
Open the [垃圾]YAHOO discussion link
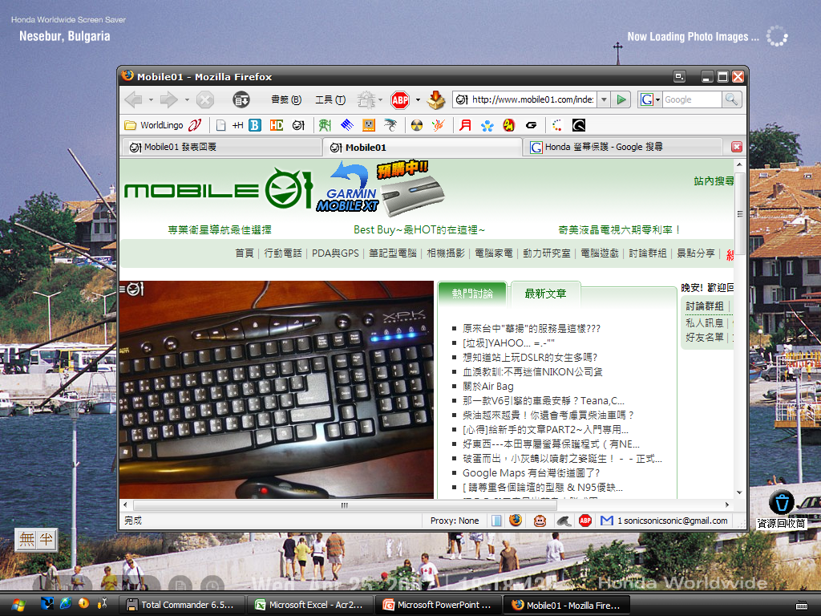[508, 343]
